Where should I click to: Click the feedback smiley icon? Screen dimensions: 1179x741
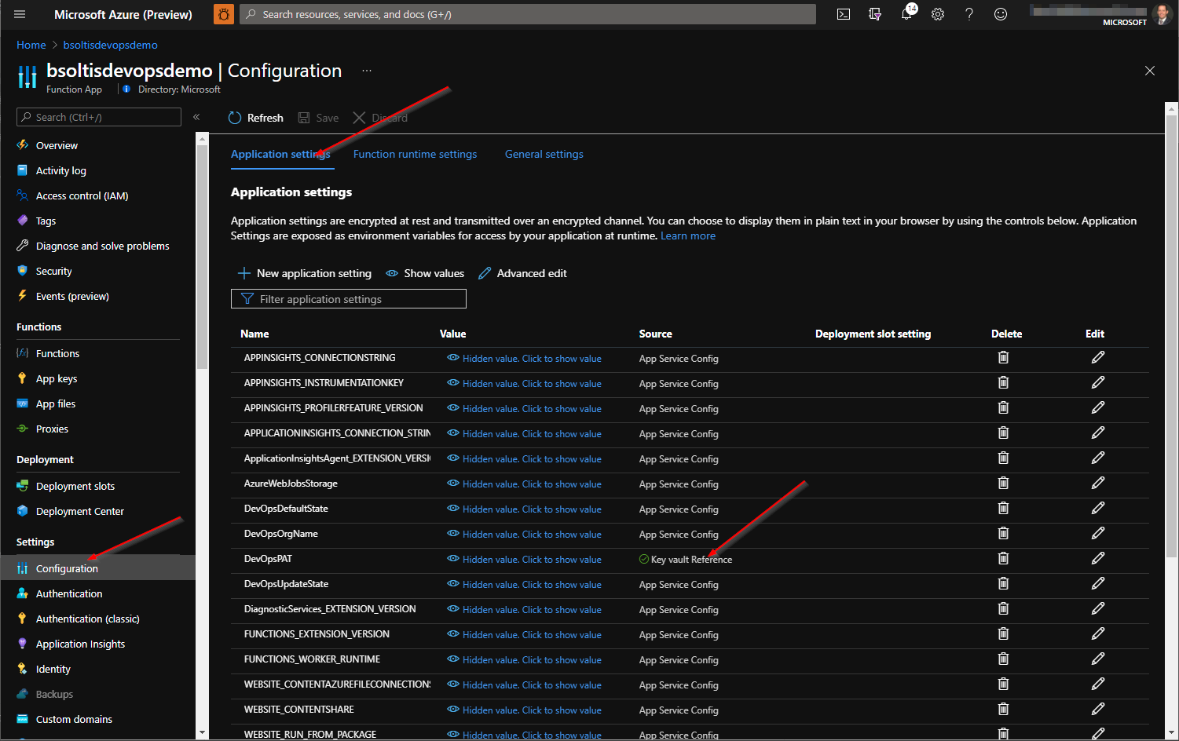click(1001, 14)
